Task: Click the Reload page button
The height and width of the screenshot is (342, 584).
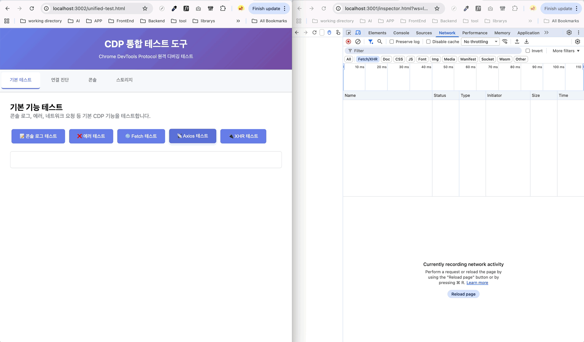Action: click(463, 294)
